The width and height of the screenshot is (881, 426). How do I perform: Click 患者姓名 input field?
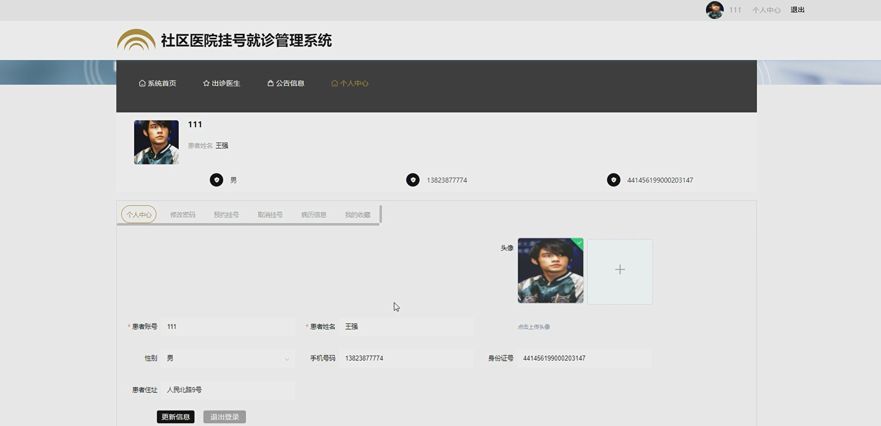tap(406, 327)
